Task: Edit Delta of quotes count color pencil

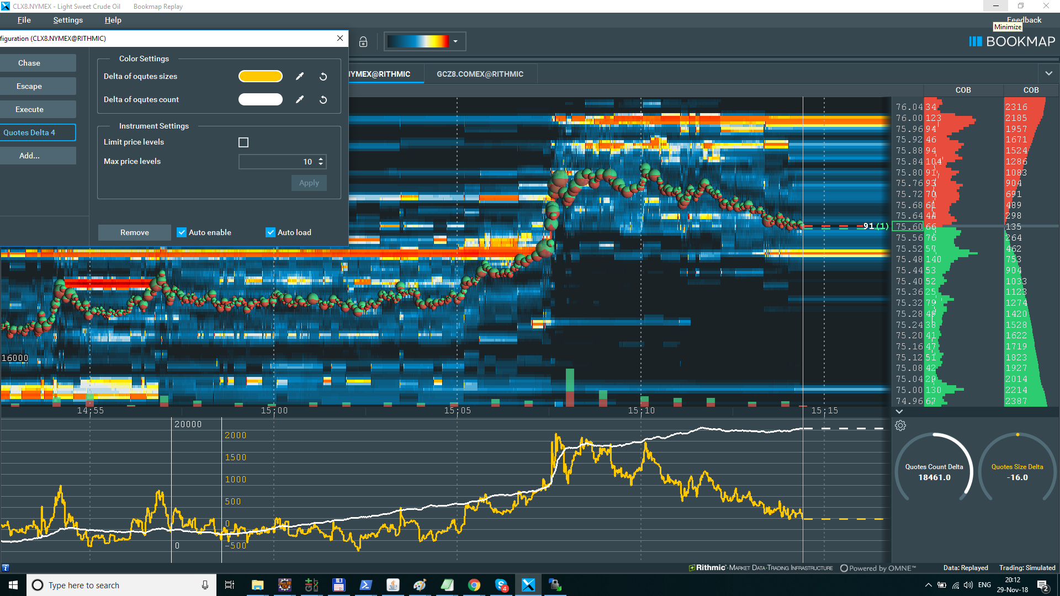Action: (300, 100)
